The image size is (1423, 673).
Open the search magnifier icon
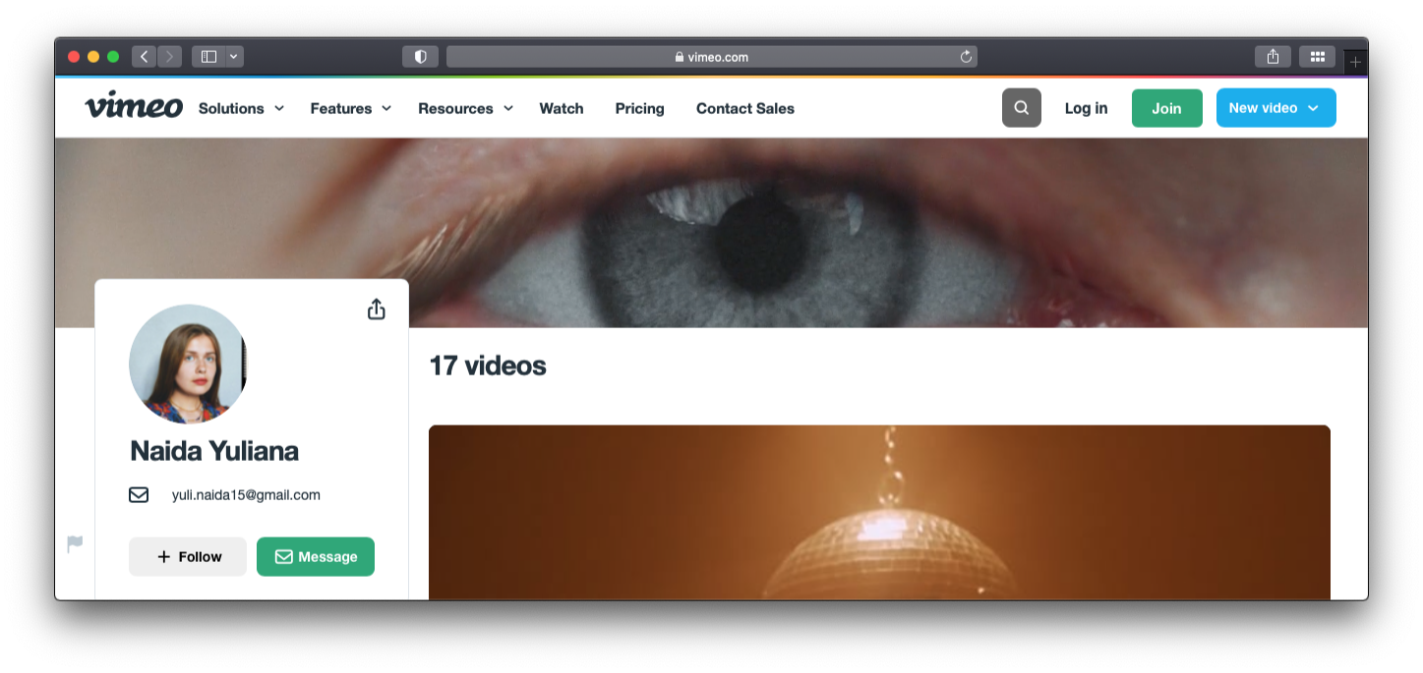1021,108
